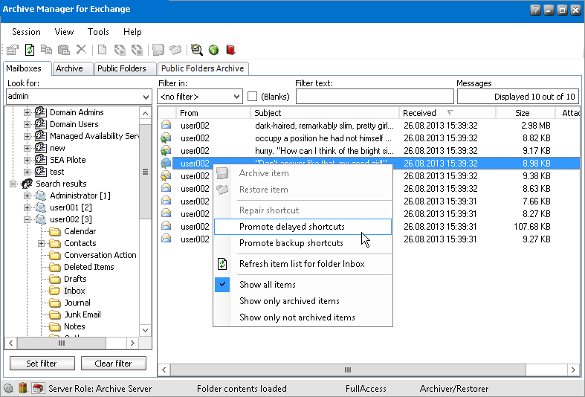Image resolution: width=585 pixels, height=397 pixels.
Task: Open the green info icon in toolbar
Action: tap(213, 50)
